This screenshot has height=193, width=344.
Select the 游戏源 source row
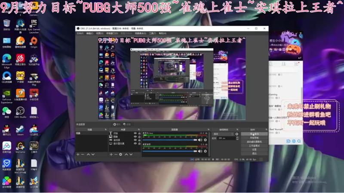(125, 140)
